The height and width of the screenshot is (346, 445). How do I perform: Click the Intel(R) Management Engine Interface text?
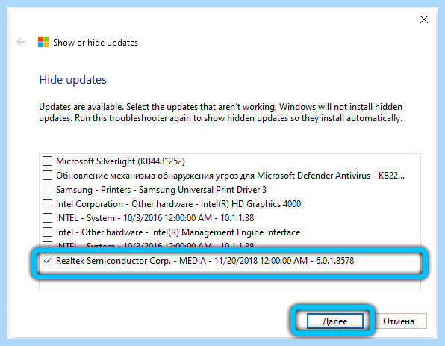pos(225,232)
